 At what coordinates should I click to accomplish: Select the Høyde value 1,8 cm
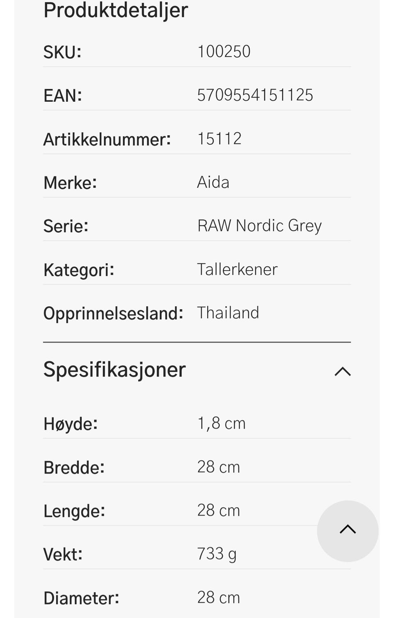pos(221,424)
